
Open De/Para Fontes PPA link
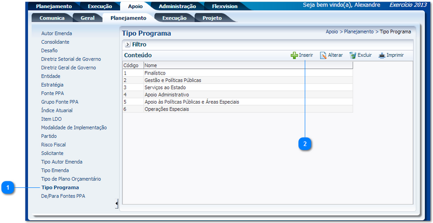(63, 196)
